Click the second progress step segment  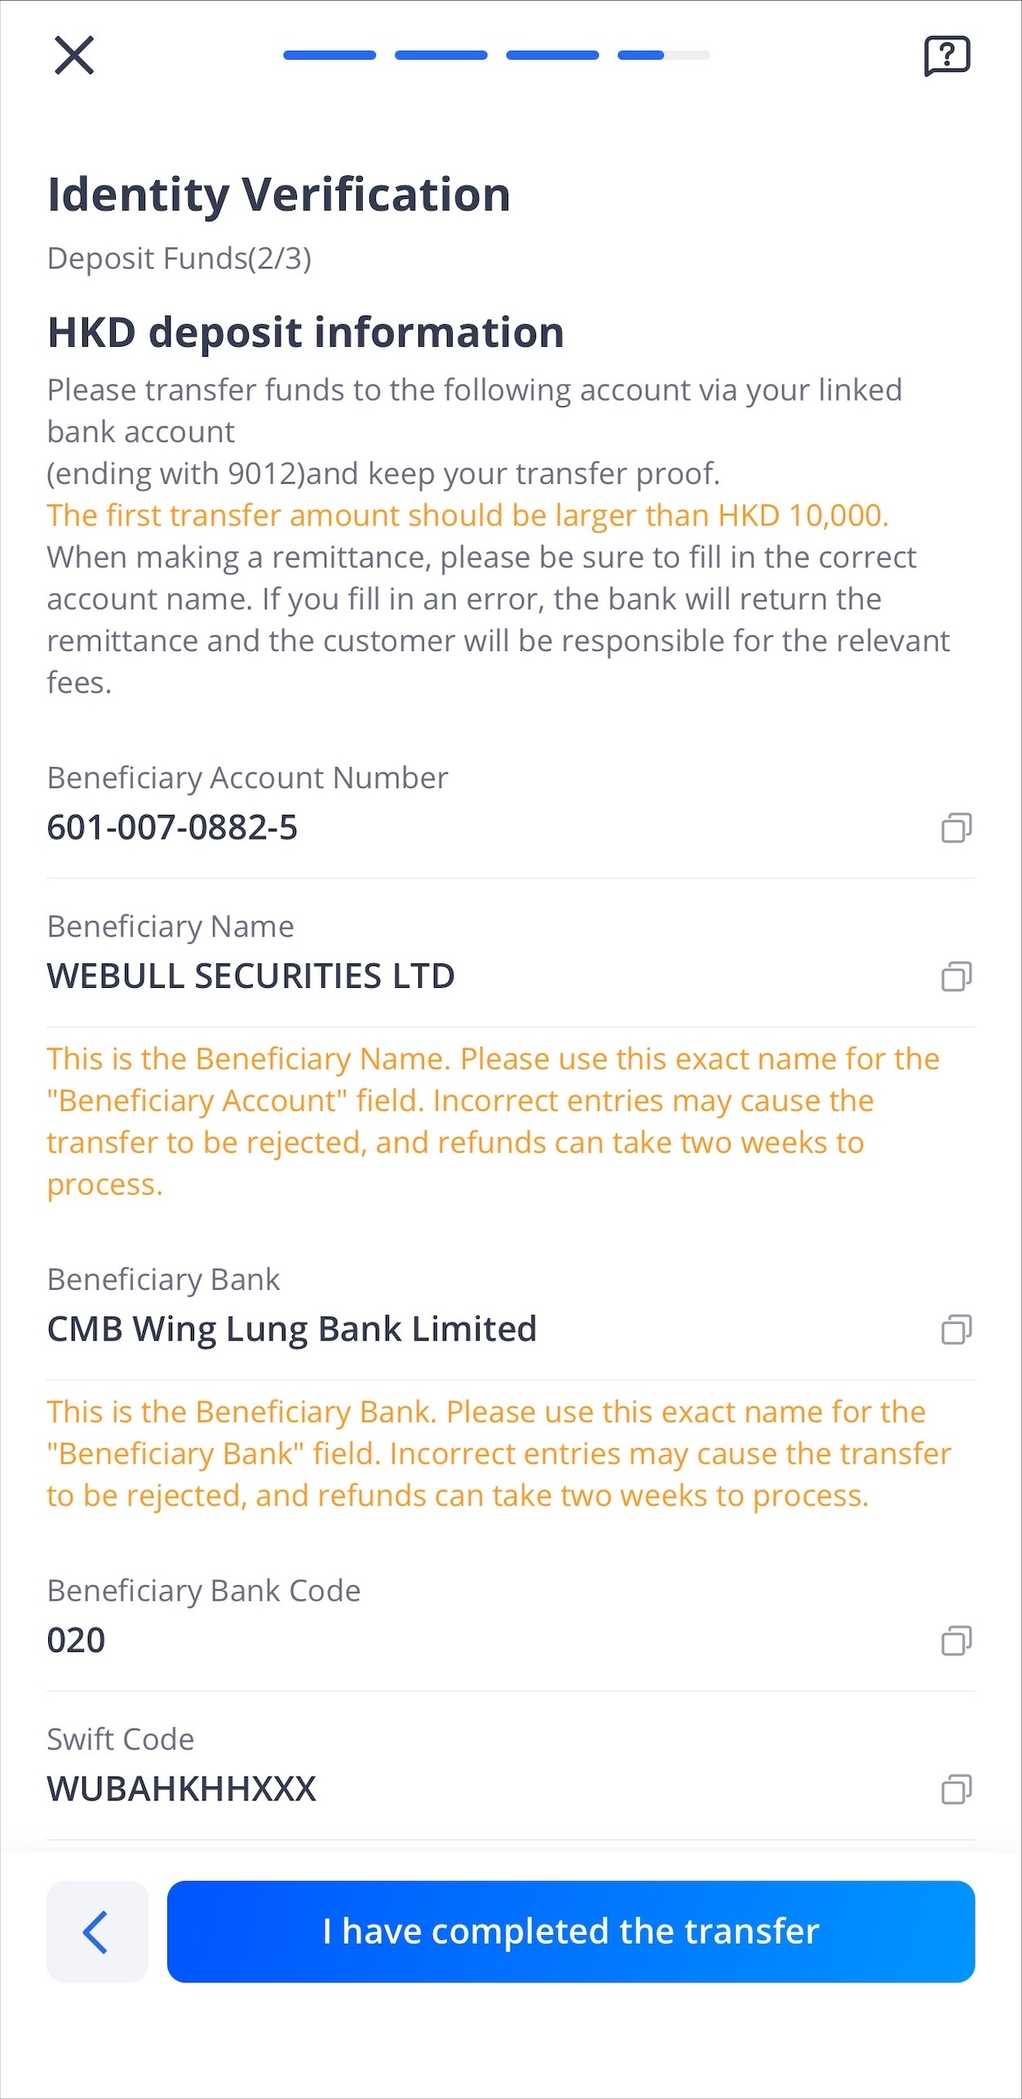coord(441,55)
